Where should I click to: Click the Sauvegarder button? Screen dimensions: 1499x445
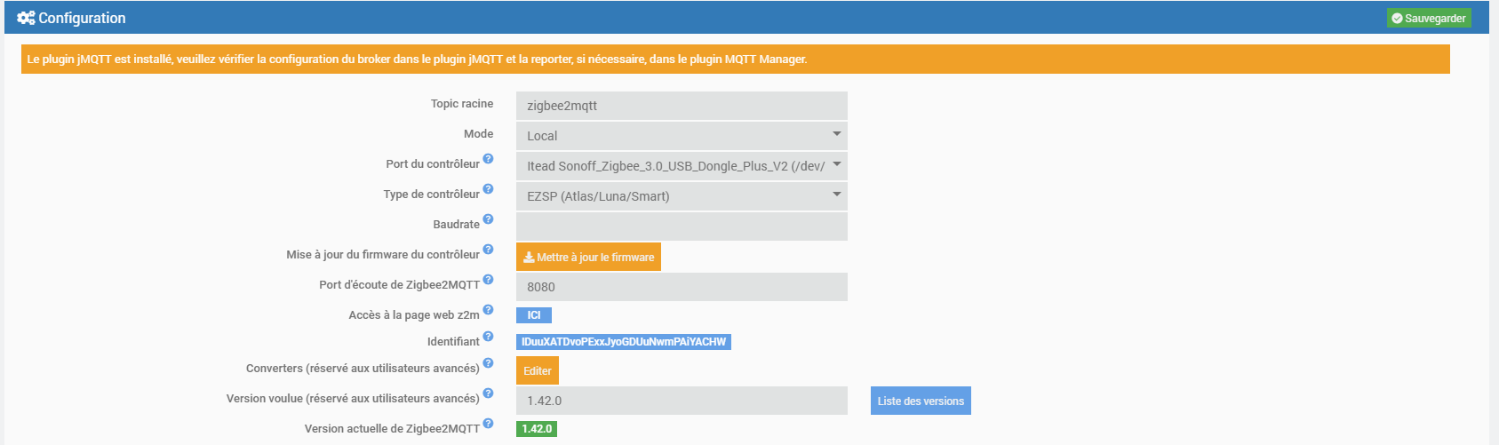[x=1429, y=18]
